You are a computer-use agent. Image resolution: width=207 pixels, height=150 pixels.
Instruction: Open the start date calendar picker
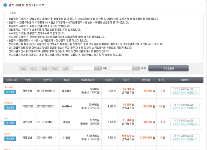click(98, 68)
